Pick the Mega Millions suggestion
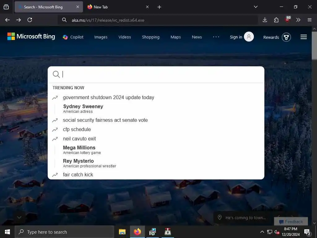This screenshot has width=317, height=238. coord(156,150)
